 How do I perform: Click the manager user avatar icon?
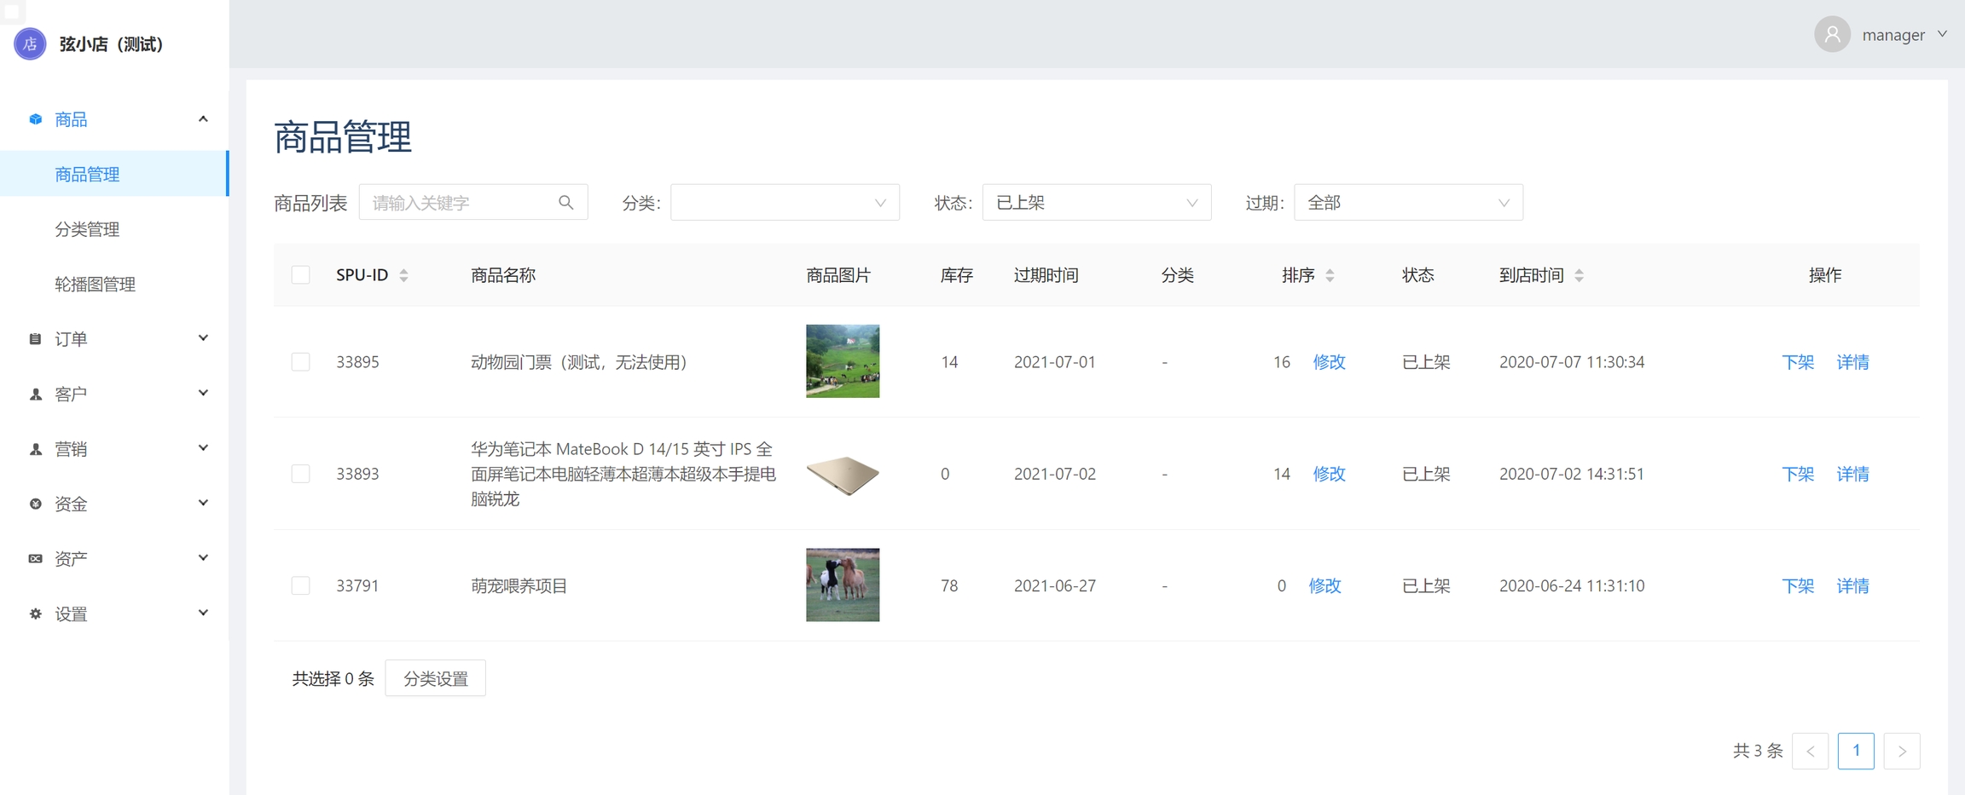[x=1831, y=35]
